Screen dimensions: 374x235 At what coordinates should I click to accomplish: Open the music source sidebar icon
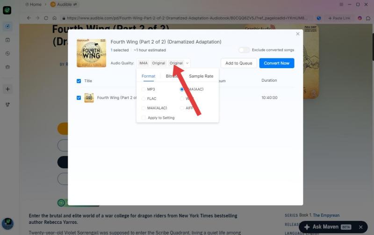pyautogui.click(x=7, y=26)
